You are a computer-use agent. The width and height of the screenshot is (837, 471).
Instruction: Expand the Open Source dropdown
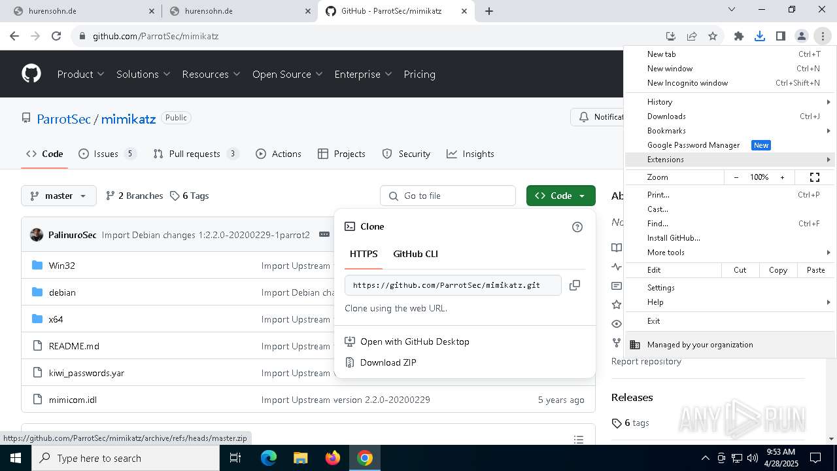[x=288, y=74]
